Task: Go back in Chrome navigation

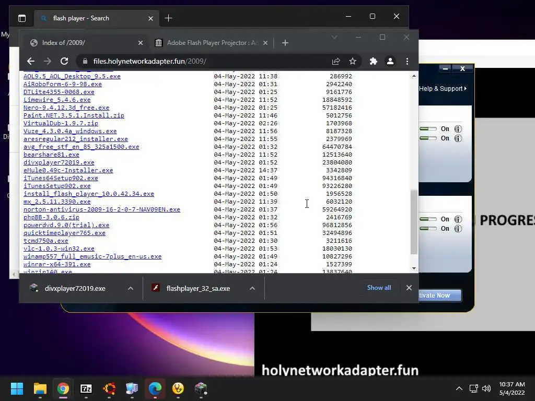Action: pos(31,62)
